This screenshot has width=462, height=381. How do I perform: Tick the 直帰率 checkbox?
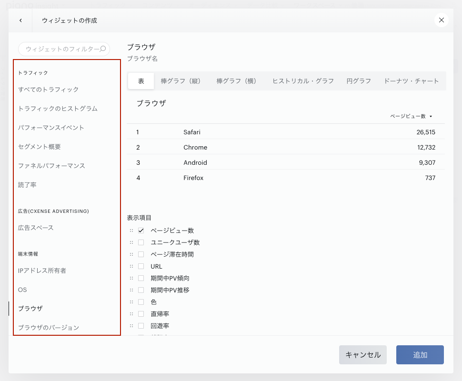[141, 314]
